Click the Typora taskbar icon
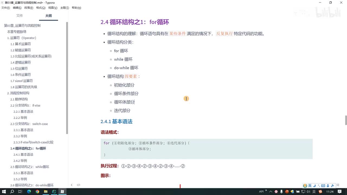This screenshot has width=347, height=195. click(x=62, y=191)
